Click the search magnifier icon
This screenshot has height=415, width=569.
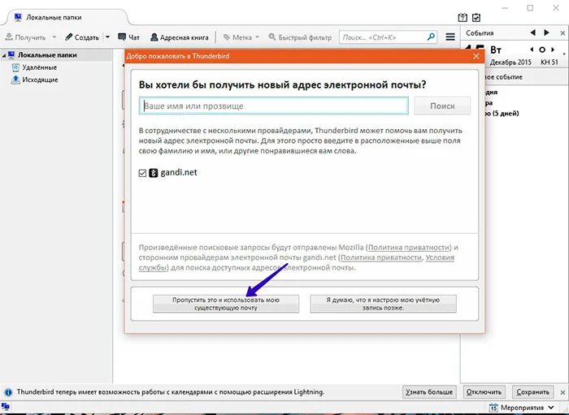point(431,37)
